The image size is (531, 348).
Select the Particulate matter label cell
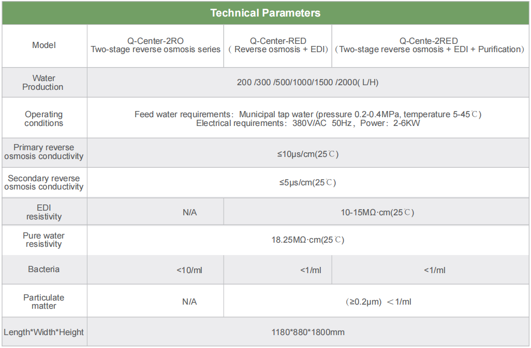pos(44,302)
